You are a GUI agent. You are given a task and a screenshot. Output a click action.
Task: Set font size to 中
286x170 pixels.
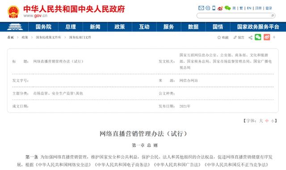click(267, 121)
